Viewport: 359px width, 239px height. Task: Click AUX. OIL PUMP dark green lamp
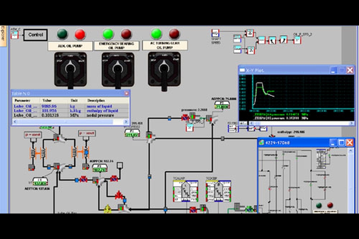62,34
